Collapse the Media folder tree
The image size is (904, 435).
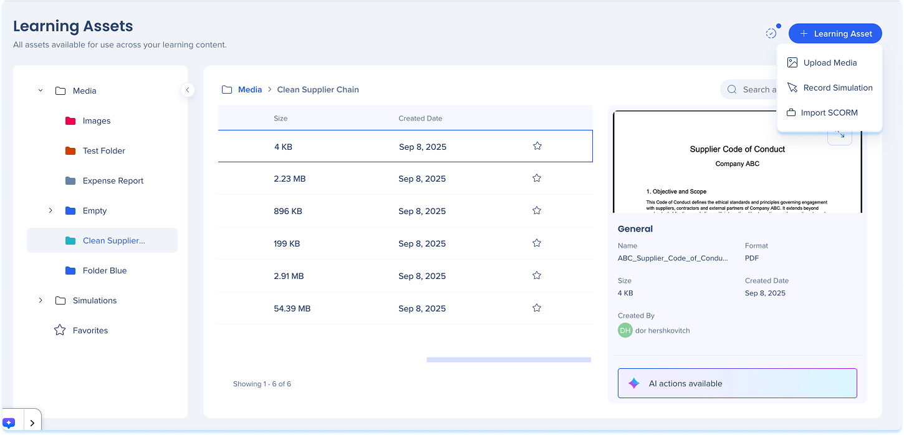point(41,90)
